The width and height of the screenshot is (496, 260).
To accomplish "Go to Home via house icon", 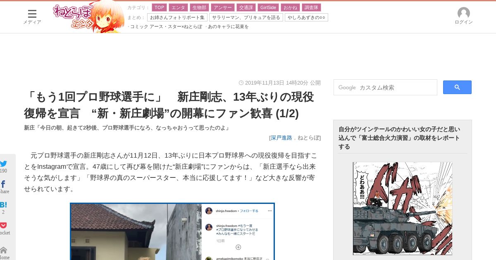I will [x=3, y=250].
